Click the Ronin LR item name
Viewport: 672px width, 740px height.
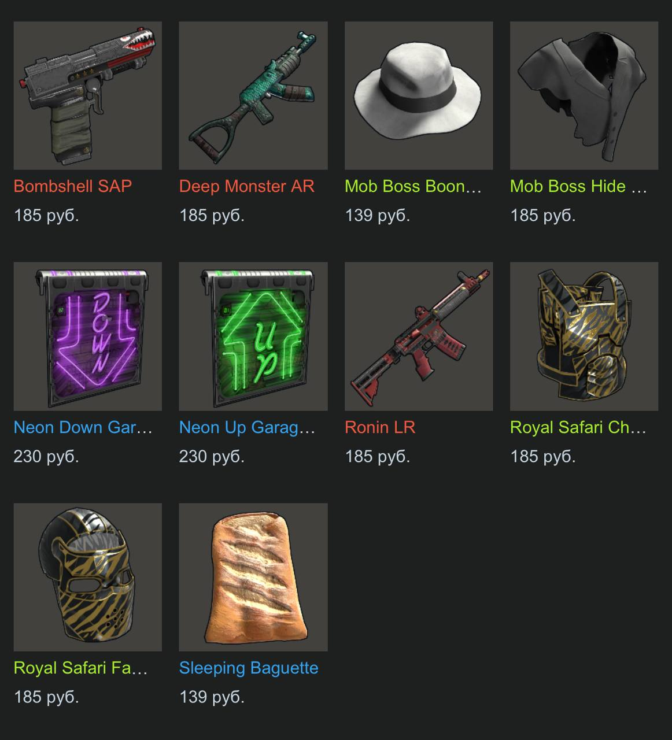point(380,427)
